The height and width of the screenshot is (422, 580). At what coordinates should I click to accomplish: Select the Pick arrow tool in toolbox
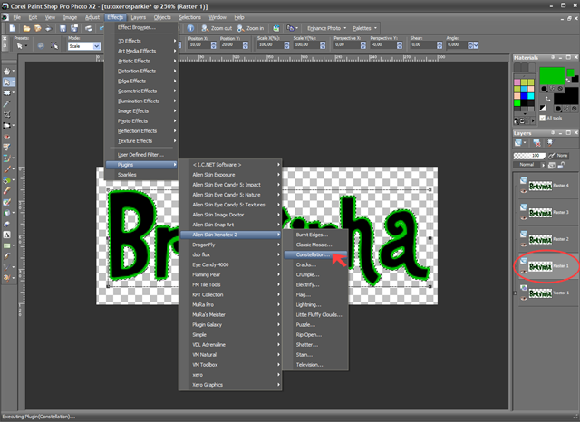click(6, 82)
